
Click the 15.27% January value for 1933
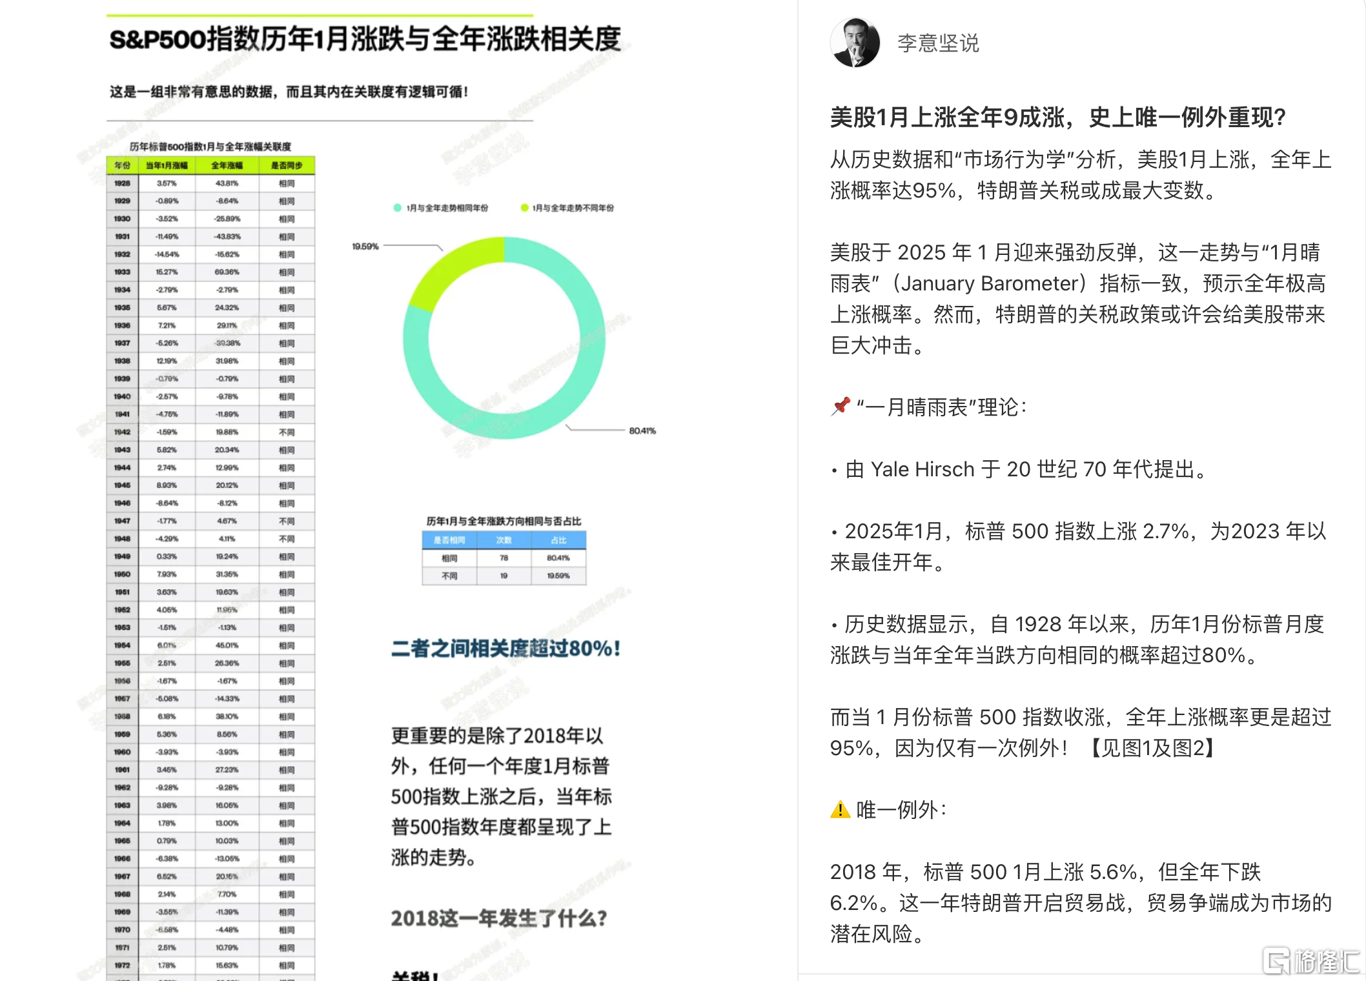tap(167, 272)
